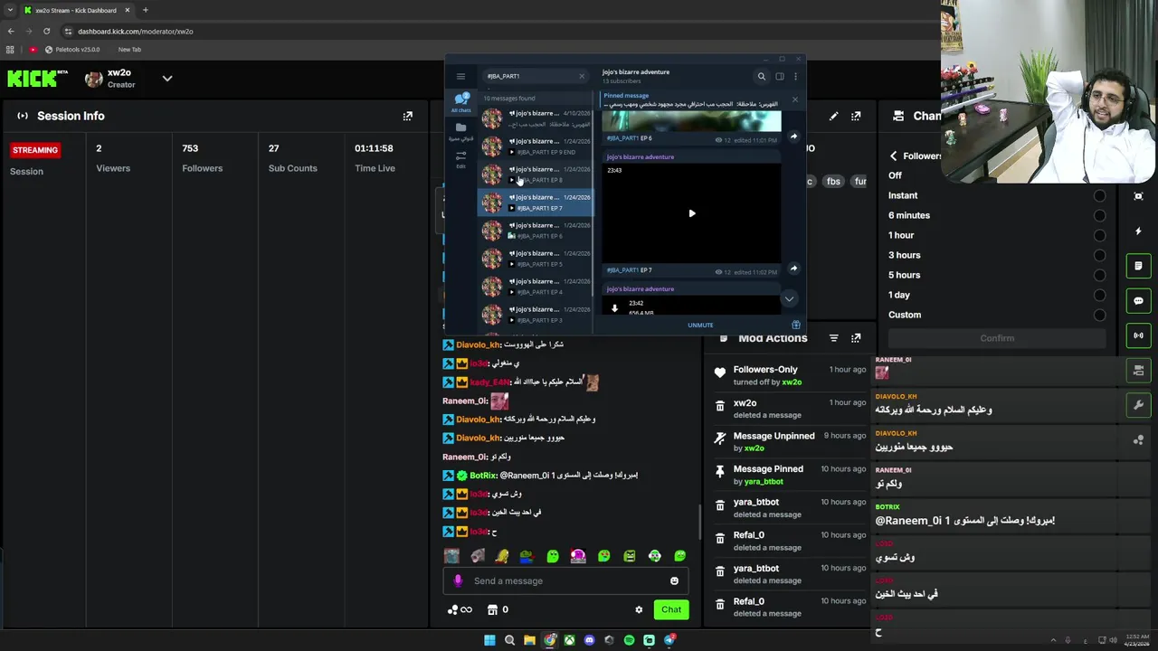Open xw2o Creator account dropdown
Image resolution: width=1158 pixels, height=651 pixels.
(x=167, y=79)
